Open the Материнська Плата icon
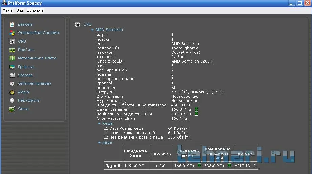 tap(12, 58)
